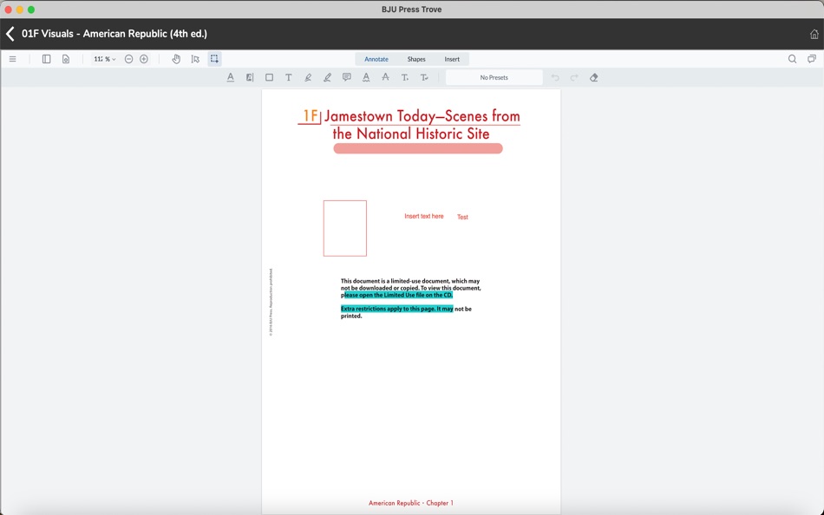Open the No Presets dropdown
The width and height of the screenshot is (824, 515).
coord(494,77)
